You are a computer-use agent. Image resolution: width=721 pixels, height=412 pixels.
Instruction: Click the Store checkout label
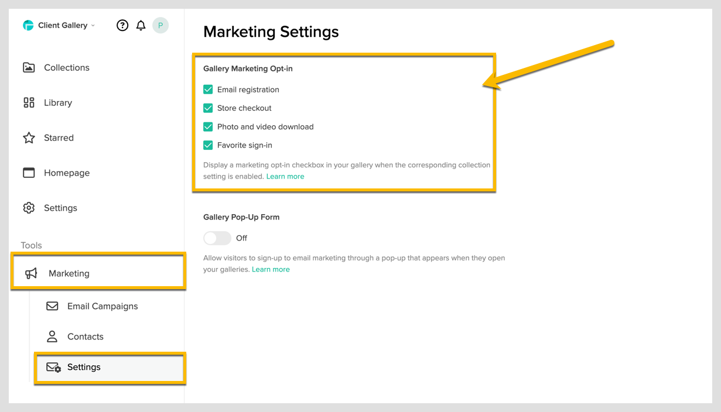tap(244, 108)
